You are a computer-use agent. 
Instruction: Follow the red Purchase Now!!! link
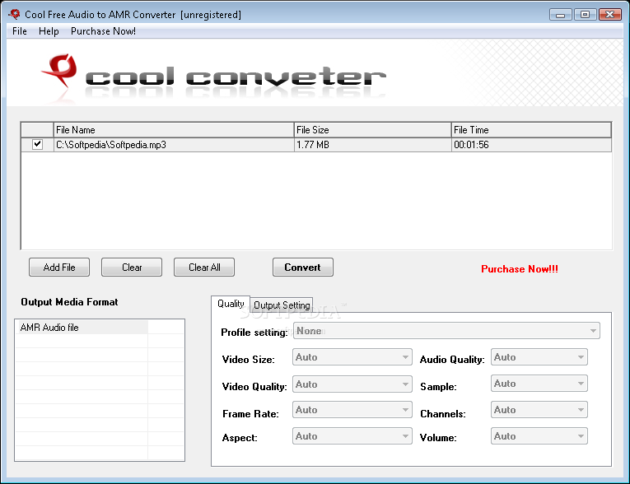pos(520,268)
